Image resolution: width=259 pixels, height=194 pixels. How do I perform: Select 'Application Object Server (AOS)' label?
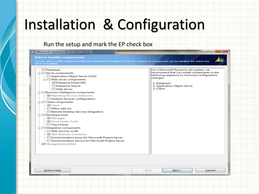[x=74, y=76]
